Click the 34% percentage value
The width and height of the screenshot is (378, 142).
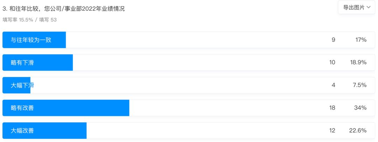pyautogui.click(x=361, y=108)
